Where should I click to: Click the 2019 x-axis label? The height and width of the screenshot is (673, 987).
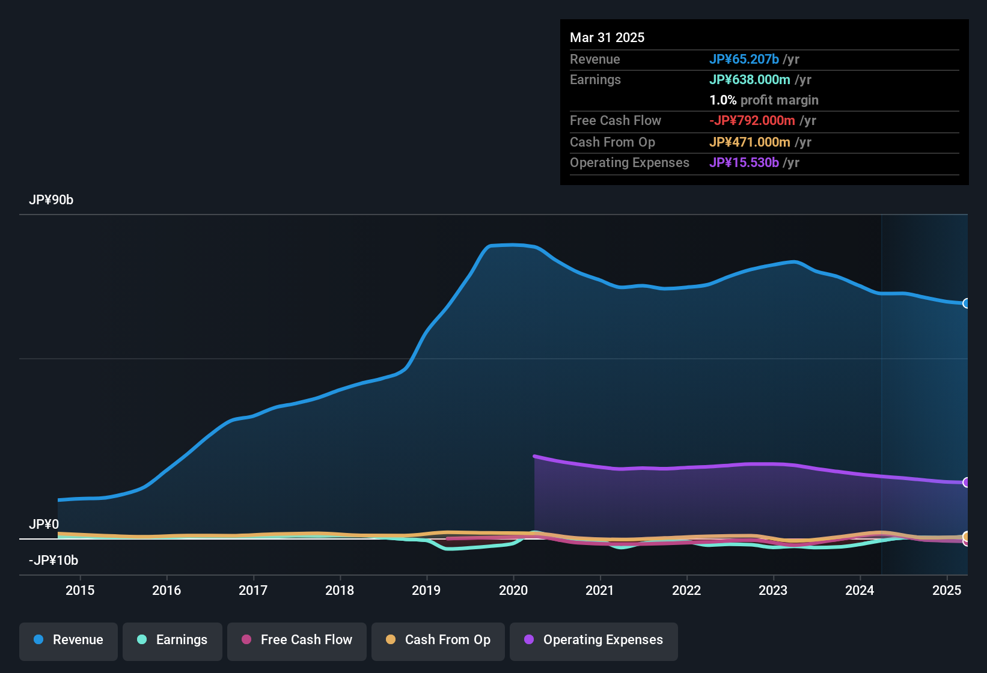coord(426,590)
